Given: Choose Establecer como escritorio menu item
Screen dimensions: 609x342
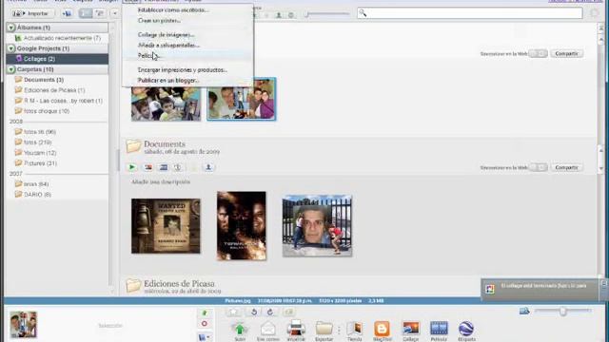Looking at the screenshot, I should [x=173, y=9].
